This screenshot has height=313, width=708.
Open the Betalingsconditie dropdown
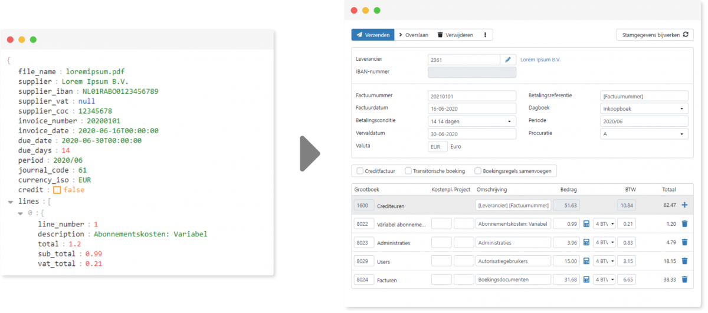pos(471,121)
